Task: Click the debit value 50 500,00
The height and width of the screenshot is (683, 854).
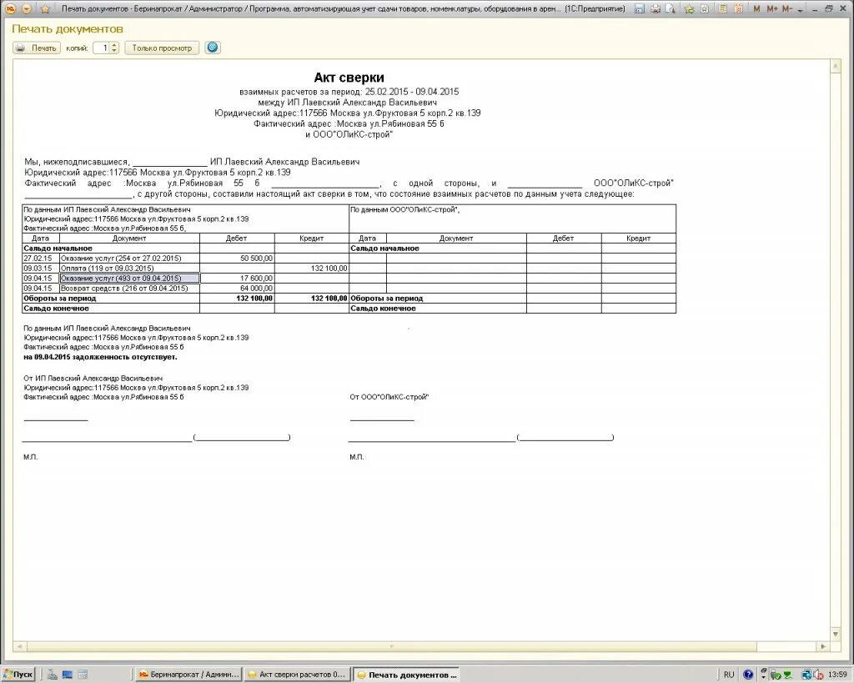Action: (x=257, y=259)
